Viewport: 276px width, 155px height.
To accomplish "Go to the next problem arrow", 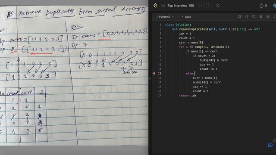I will click(x=209, y=6).
